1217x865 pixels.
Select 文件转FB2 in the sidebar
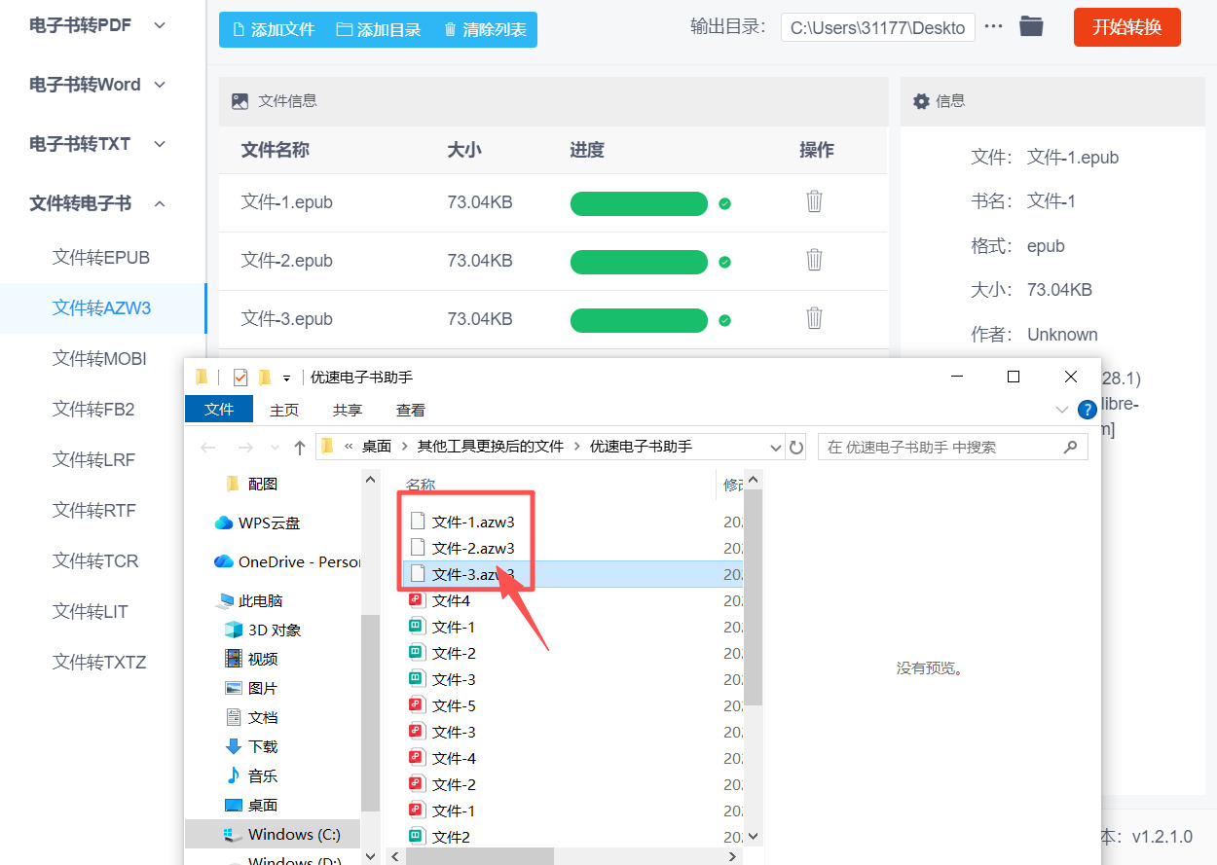click(x=93, y=410)
